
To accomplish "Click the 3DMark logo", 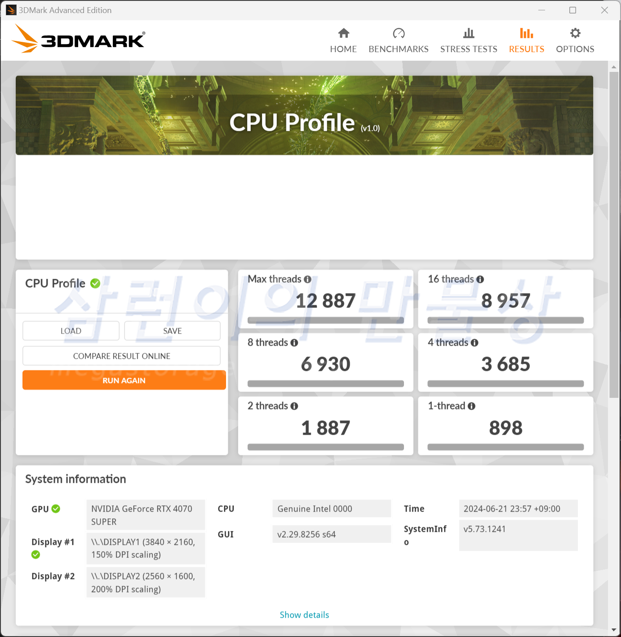I will click(78, 39).
